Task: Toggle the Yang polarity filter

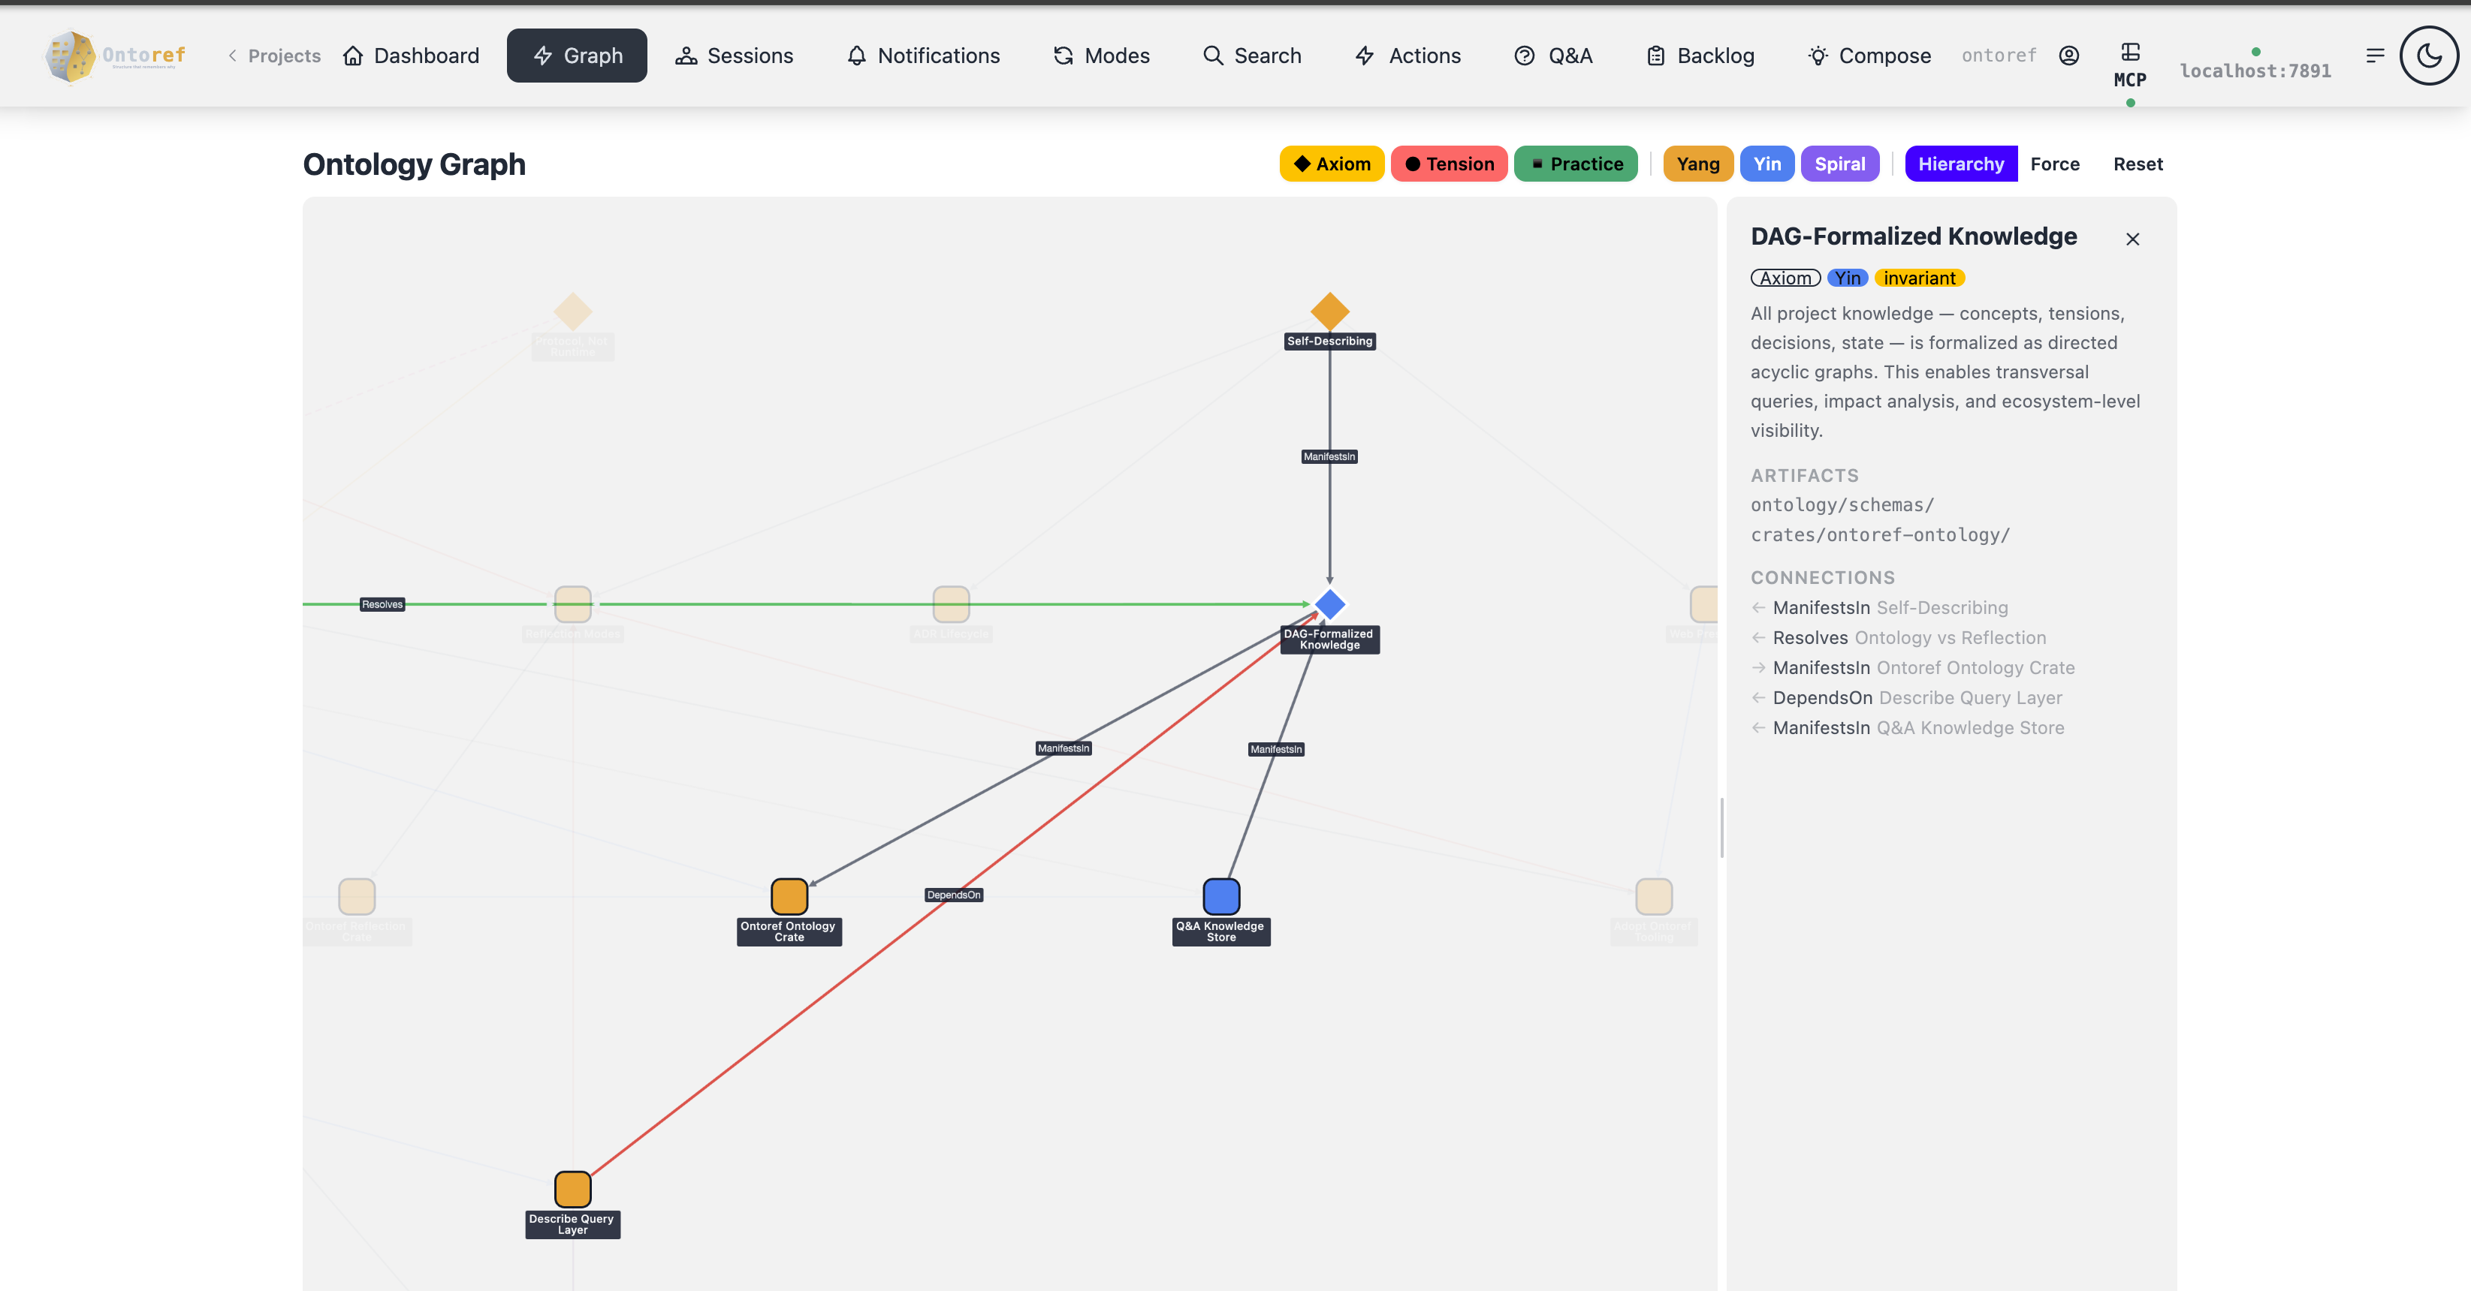Action: pos(1697,164)
